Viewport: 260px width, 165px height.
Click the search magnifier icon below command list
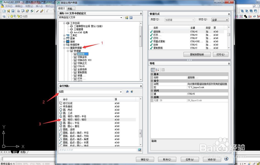click(x=140, y=150)
